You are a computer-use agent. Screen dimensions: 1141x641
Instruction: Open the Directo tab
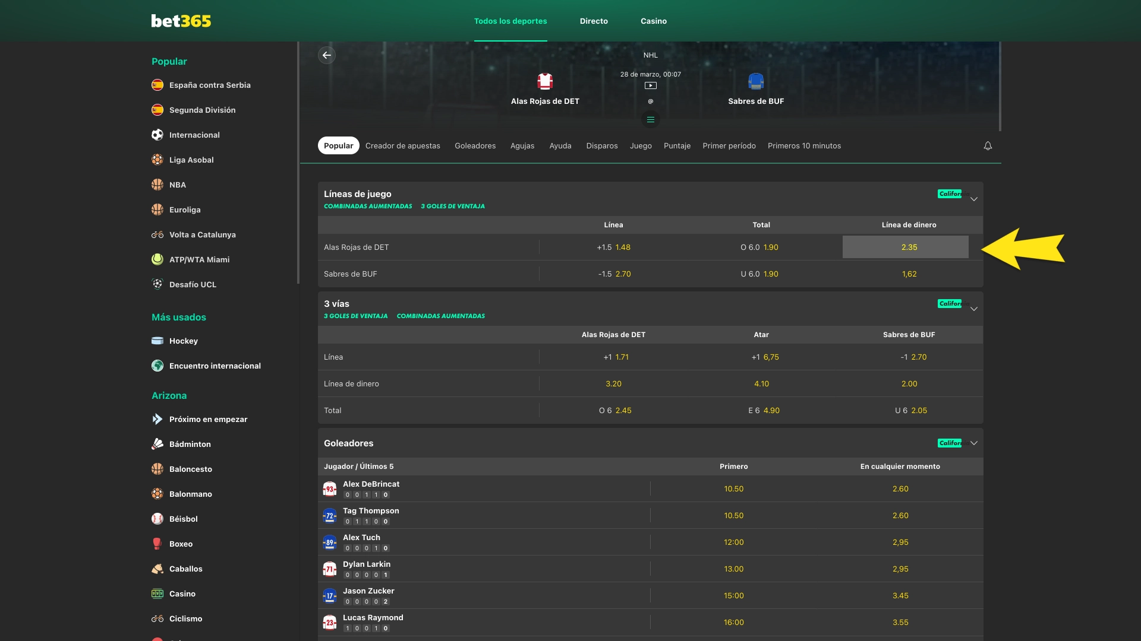[x=594, y=21]
